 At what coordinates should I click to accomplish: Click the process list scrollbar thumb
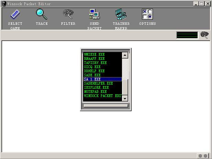[x=125, y=87]
